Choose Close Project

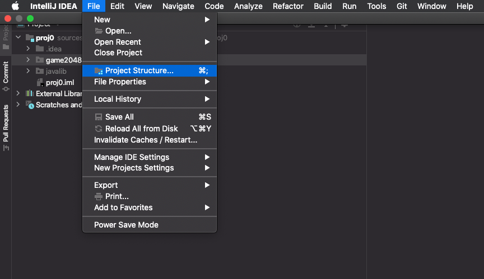click(118, 53)
